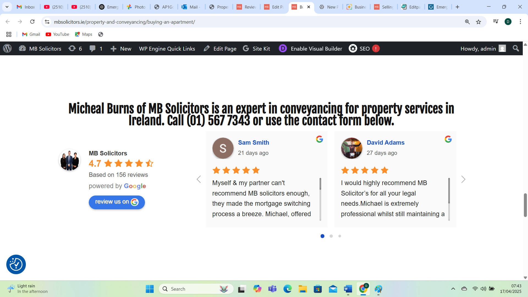Switch to the Photo tab
Viewport: 528px width, 297px height.
coord(136,7)
